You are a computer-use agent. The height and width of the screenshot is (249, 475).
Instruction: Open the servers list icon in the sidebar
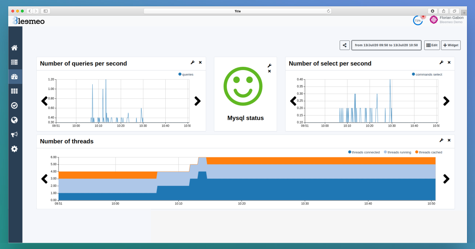point(15,62)
